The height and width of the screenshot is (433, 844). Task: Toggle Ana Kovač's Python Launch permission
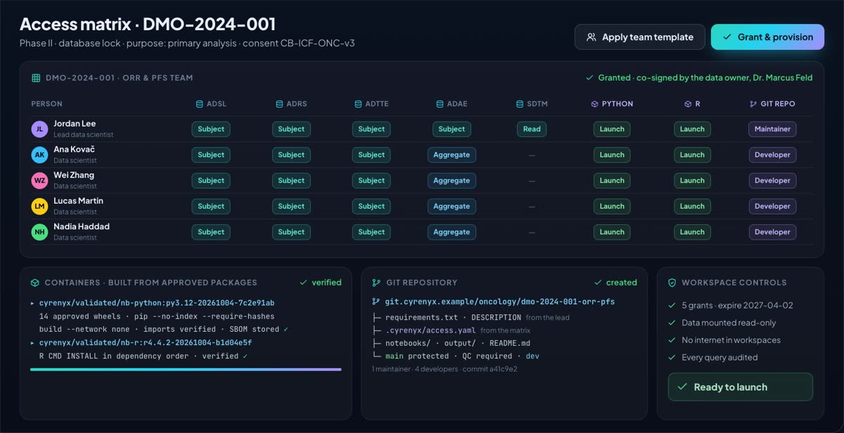tap(612, 155)
